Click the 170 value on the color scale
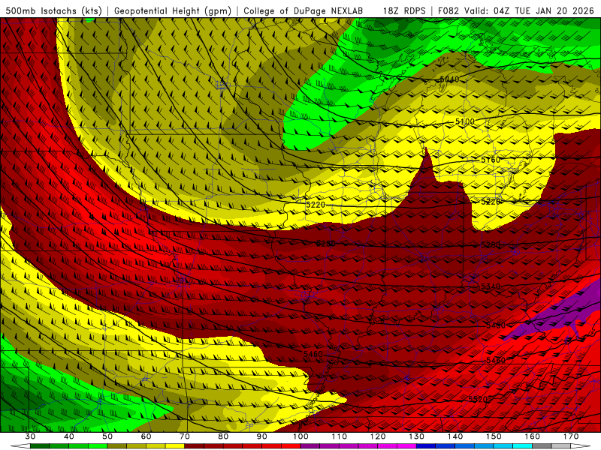 571,436
